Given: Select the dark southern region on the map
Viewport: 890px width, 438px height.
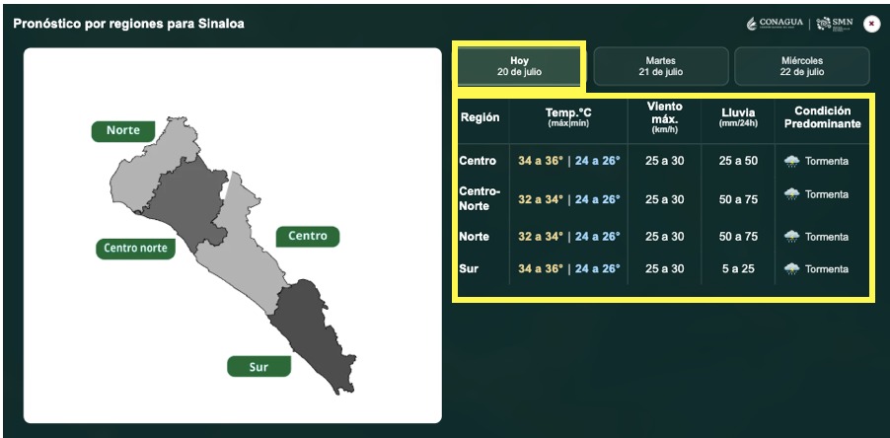Looking at the screenshot, I should 310,333.
